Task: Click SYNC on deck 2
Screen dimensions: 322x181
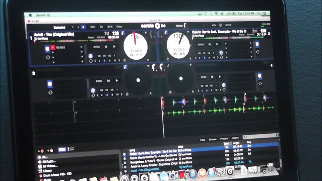Action: (x=201, y=44)
